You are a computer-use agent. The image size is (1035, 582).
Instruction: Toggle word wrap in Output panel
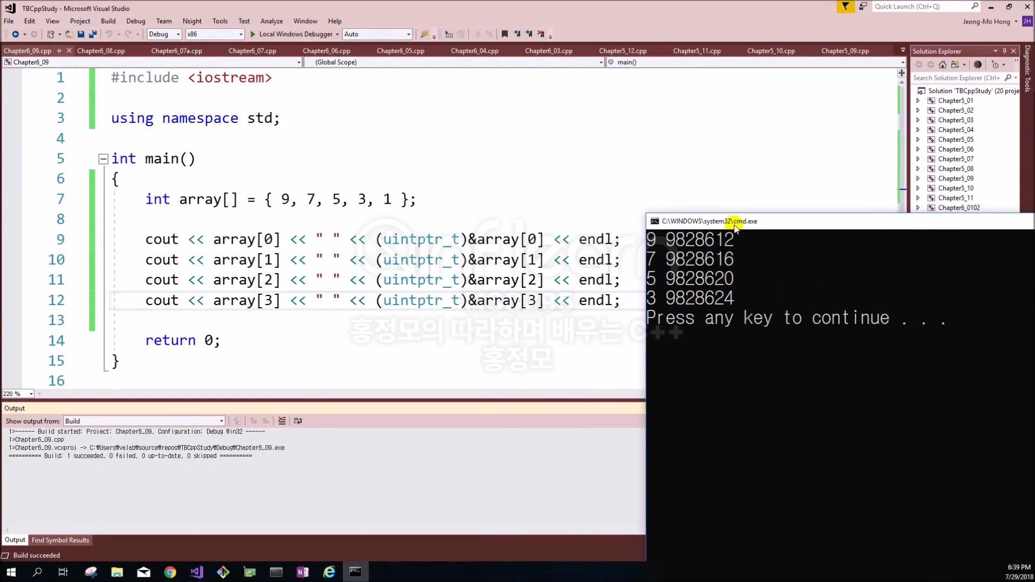tap(298, 421)
